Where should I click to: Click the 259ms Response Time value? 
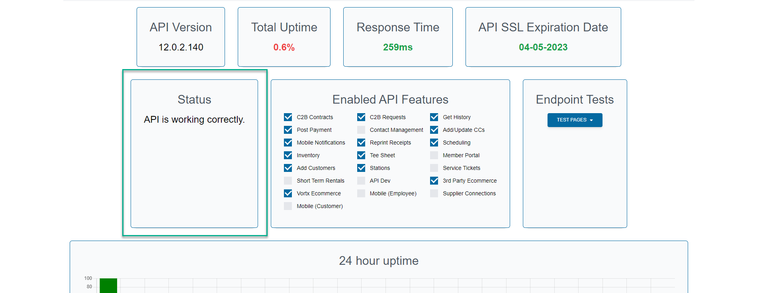click(397, 47)
